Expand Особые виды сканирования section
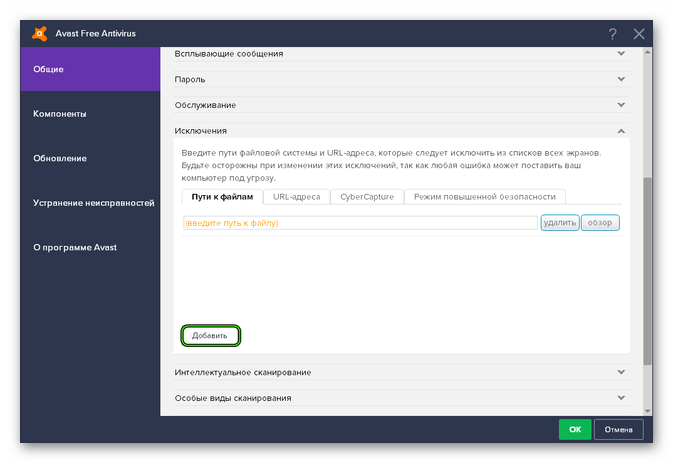 point(401,398)
